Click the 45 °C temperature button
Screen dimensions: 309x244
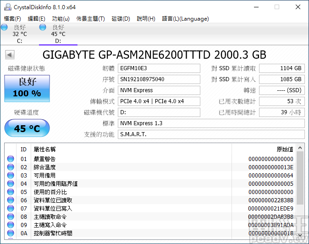pos(27,128)
